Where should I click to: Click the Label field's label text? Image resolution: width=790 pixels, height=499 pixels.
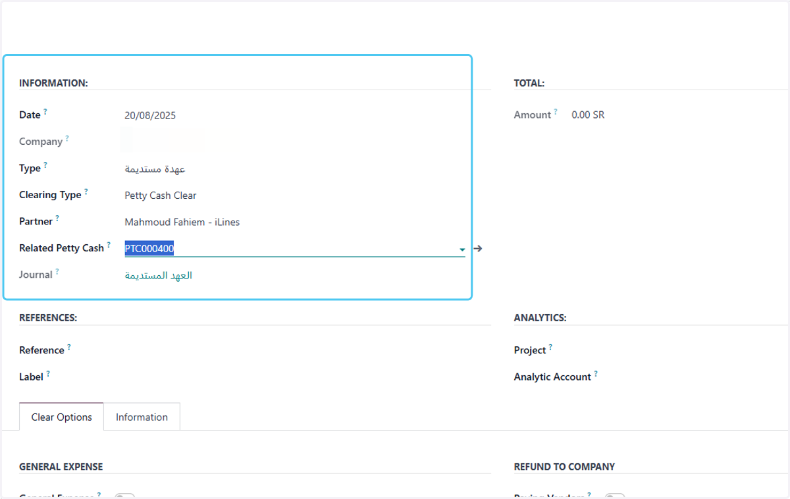click(31, 377)
